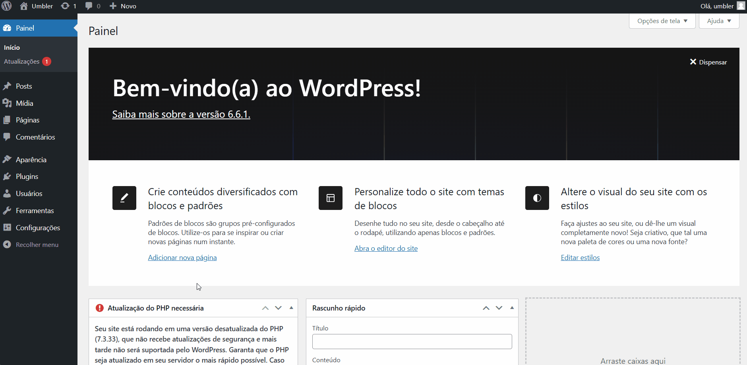747x365 pixels.
Task: Open Atualizações in the sidebar menu
Action: pyautogui.click(x=21, y=61)
